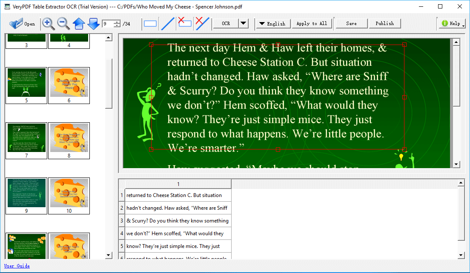Click thumbnail panel scroll down arrow

(109, 255)
